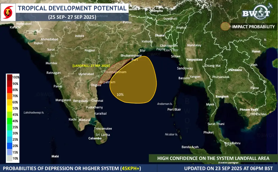Click the IMPACT PROBABILITY label
The width and height of the screenshot is (278, 172).
point(253,27)
